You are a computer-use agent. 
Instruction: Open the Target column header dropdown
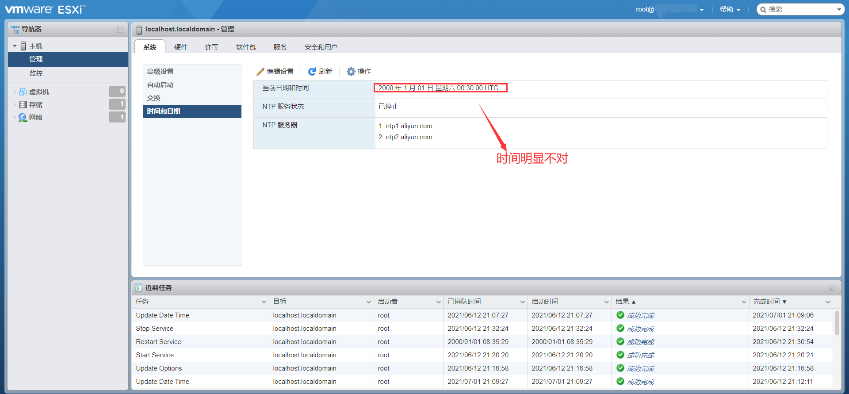368,302
